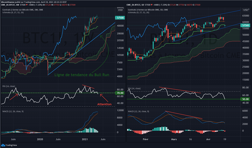Click the Mars time axis label
252x148 pixels.
point(174,139)
